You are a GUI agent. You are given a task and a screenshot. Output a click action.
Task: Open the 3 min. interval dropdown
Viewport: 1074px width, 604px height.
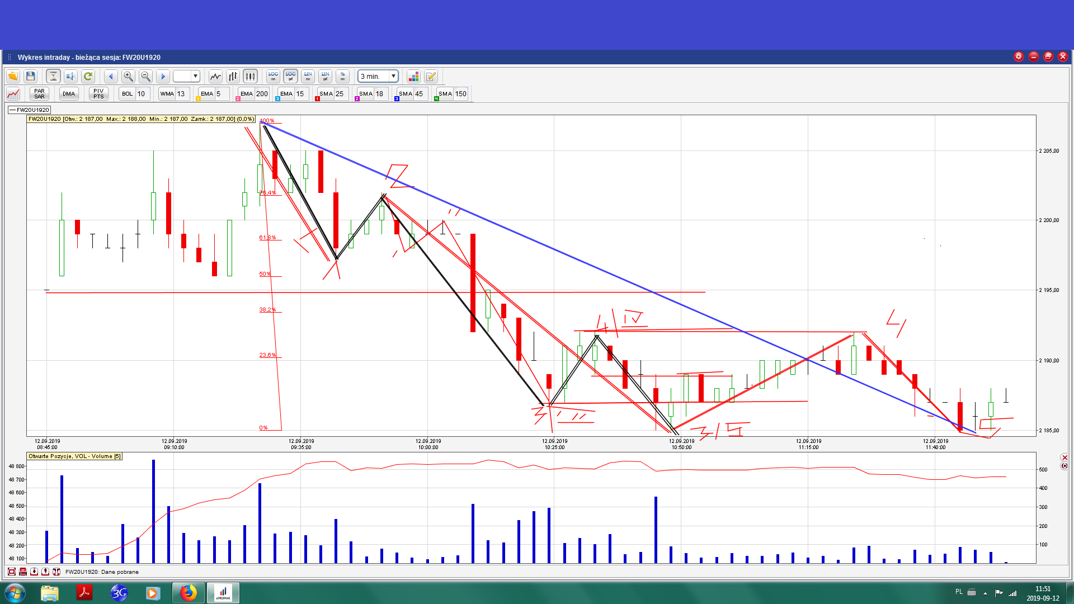(394, 76)
